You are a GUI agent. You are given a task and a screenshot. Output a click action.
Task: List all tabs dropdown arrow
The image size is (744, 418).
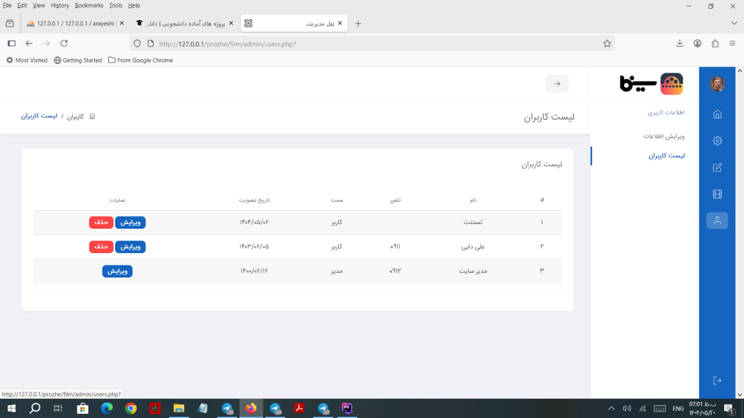pos(734,23)
